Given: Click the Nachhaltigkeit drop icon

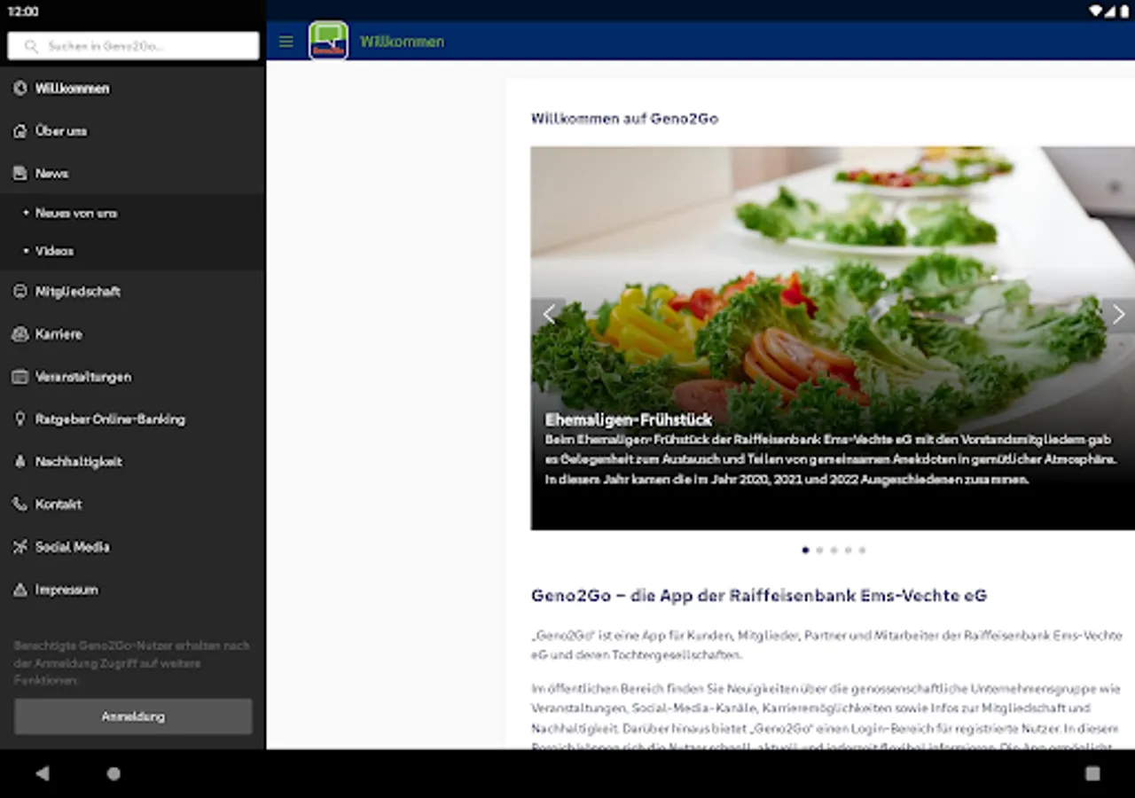Looking at the screenshot, I should (x=20, y=461).
